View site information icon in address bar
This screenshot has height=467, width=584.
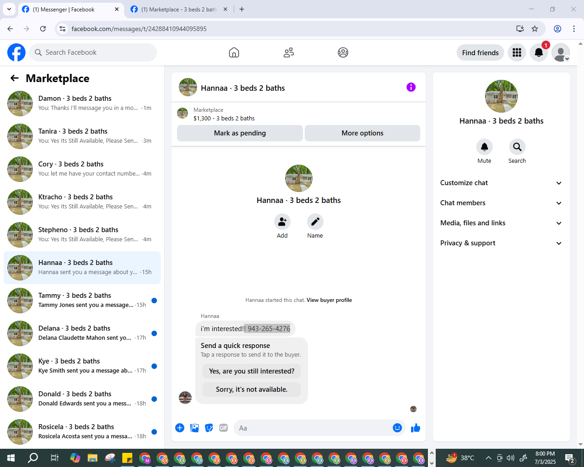63,29
